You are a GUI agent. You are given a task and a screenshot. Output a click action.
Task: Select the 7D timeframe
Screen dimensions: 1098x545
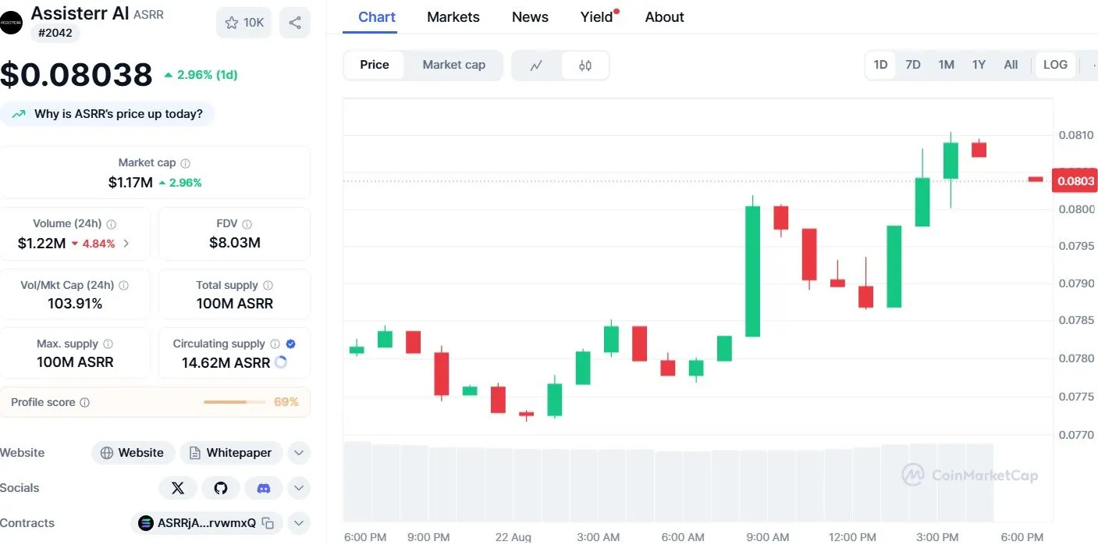click(913, 66)
